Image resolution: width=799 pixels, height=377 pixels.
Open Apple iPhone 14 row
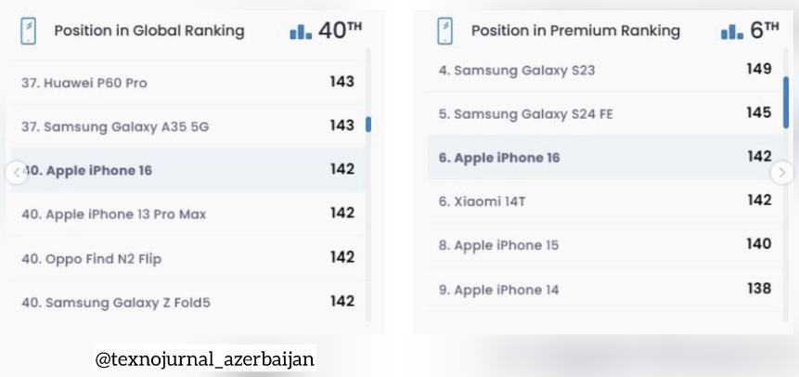pos(605,290)
